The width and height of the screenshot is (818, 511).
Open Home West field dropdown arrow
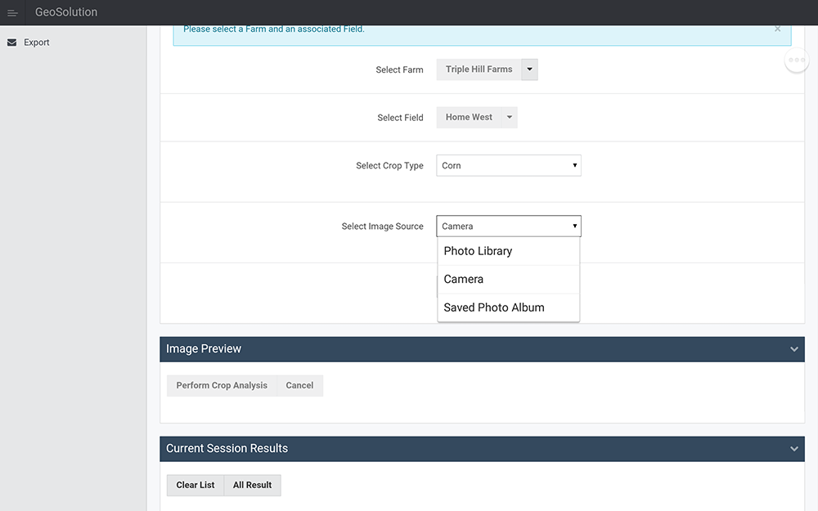(509, 118)
